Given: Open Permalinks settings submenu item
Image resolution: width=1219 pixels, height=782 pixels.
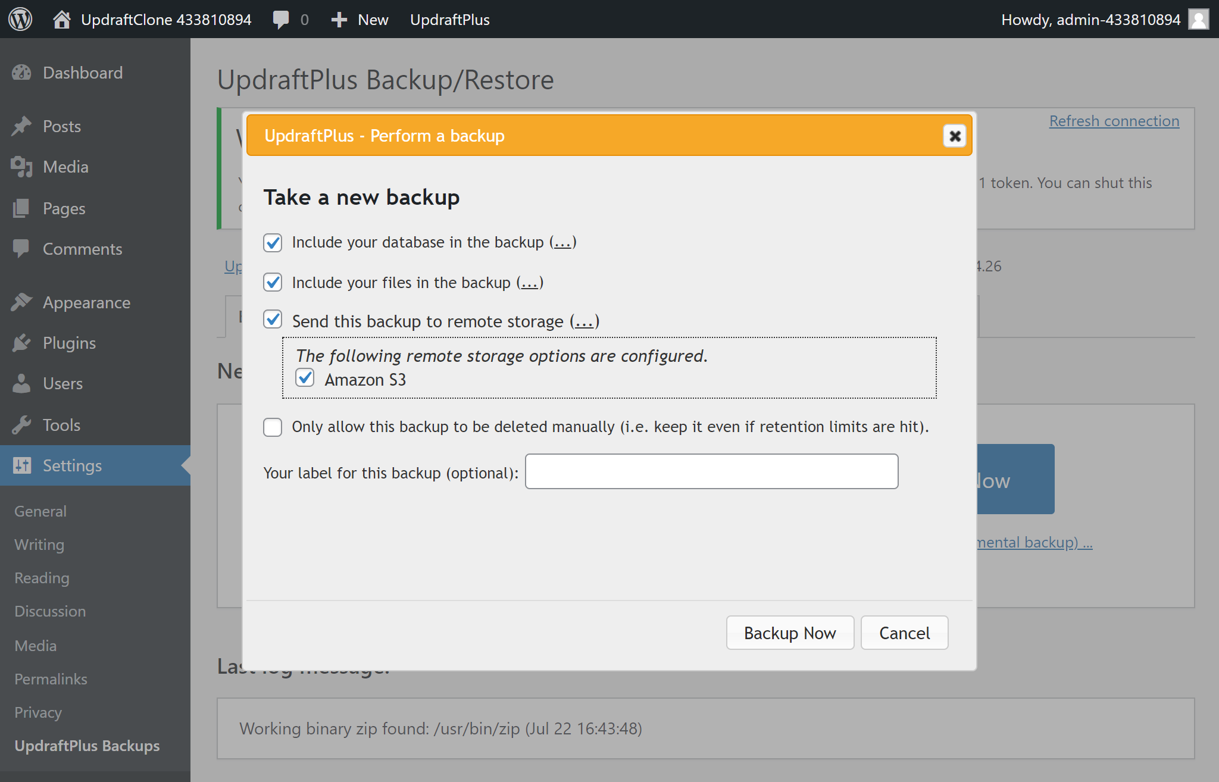Looking at the screenshot, I should [51, 679].
